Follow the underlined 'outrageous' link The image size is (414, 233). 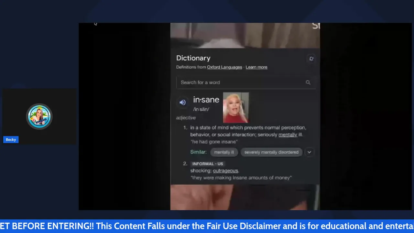point(225,171)
